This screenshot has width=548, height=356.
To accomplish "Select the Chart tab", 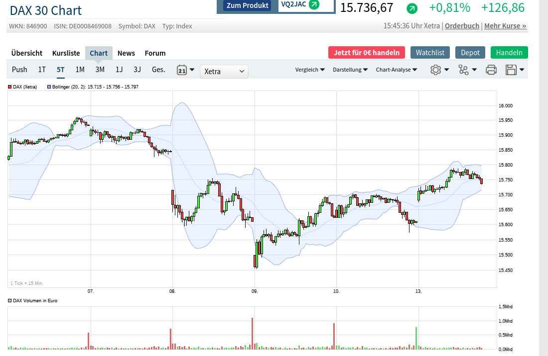I will pos(99,53).
